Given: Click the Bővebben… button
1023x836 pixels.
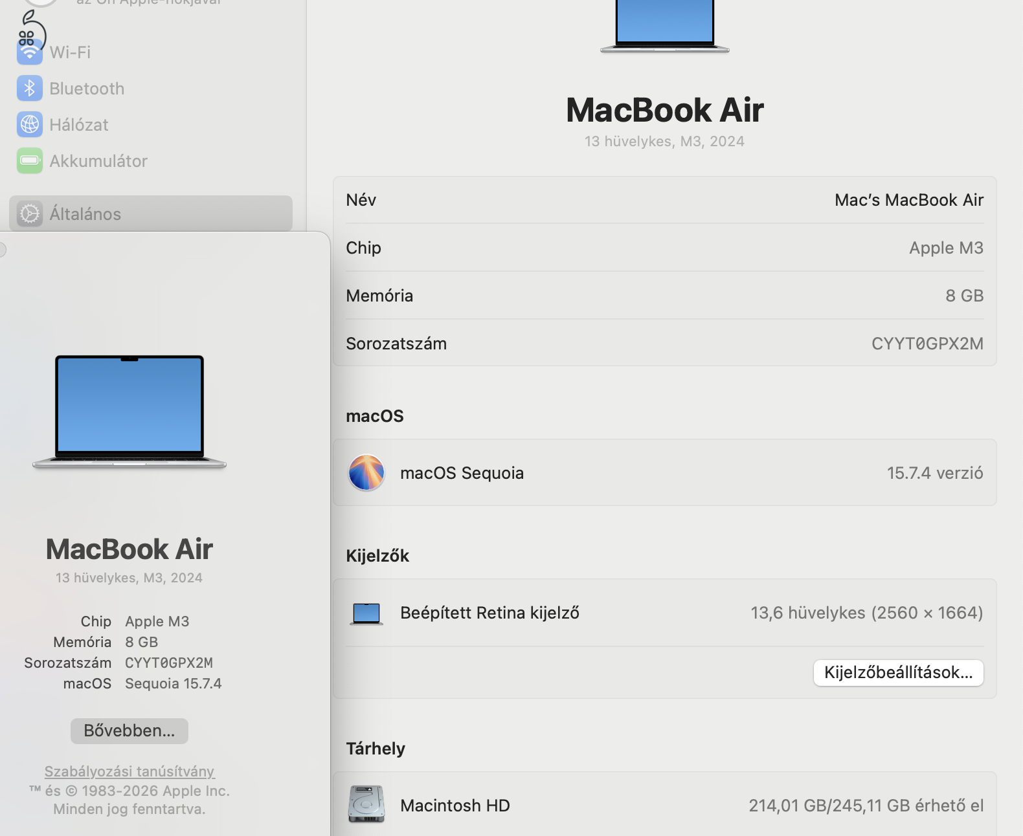Looking at the screenshot, I should tap(129, 731).
